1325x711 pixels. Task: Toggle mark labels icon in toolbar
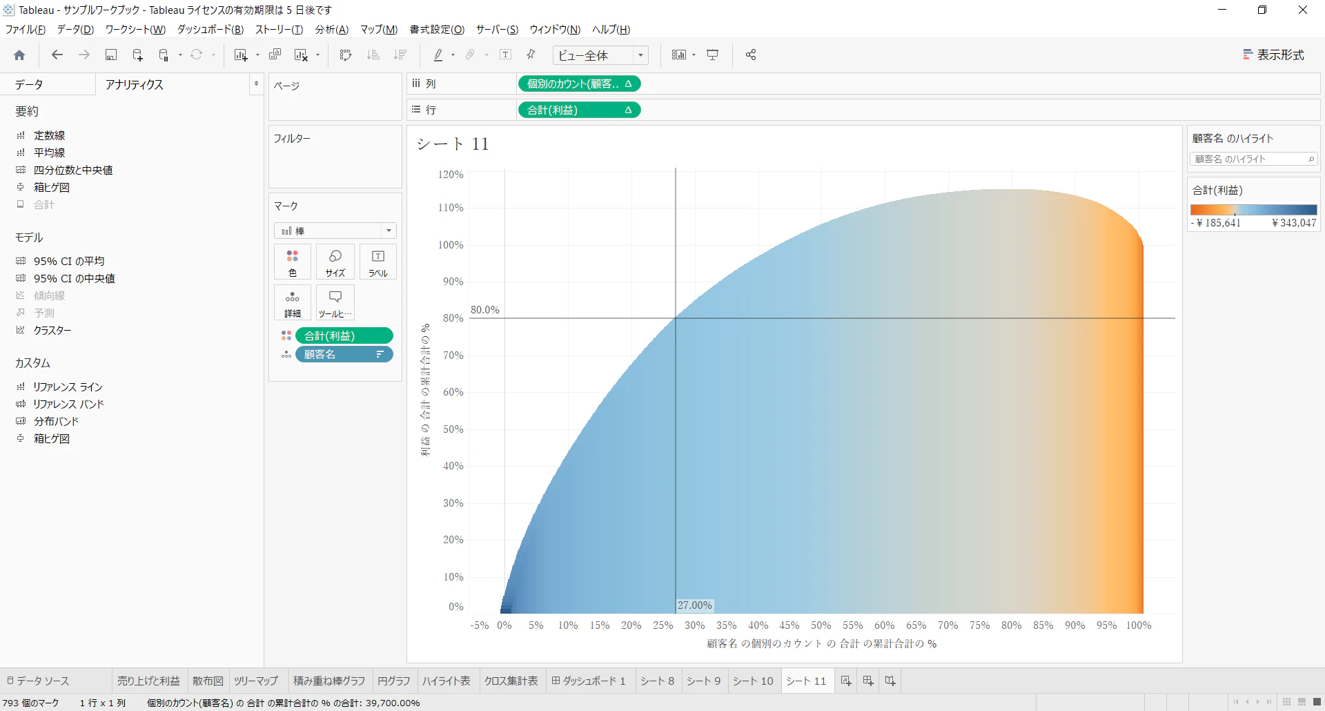click(505, 55)
